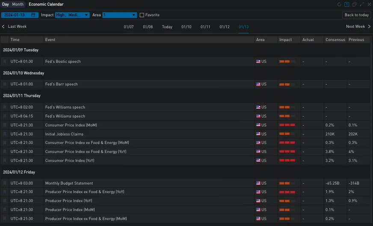Select the 01/10 date tab
The height and width of the screenshot is (226, 373).
coord(186,27)
